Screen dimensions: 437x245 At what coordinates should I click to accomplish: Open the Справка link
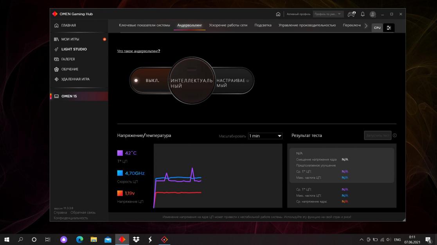click(x=60, y=213)
